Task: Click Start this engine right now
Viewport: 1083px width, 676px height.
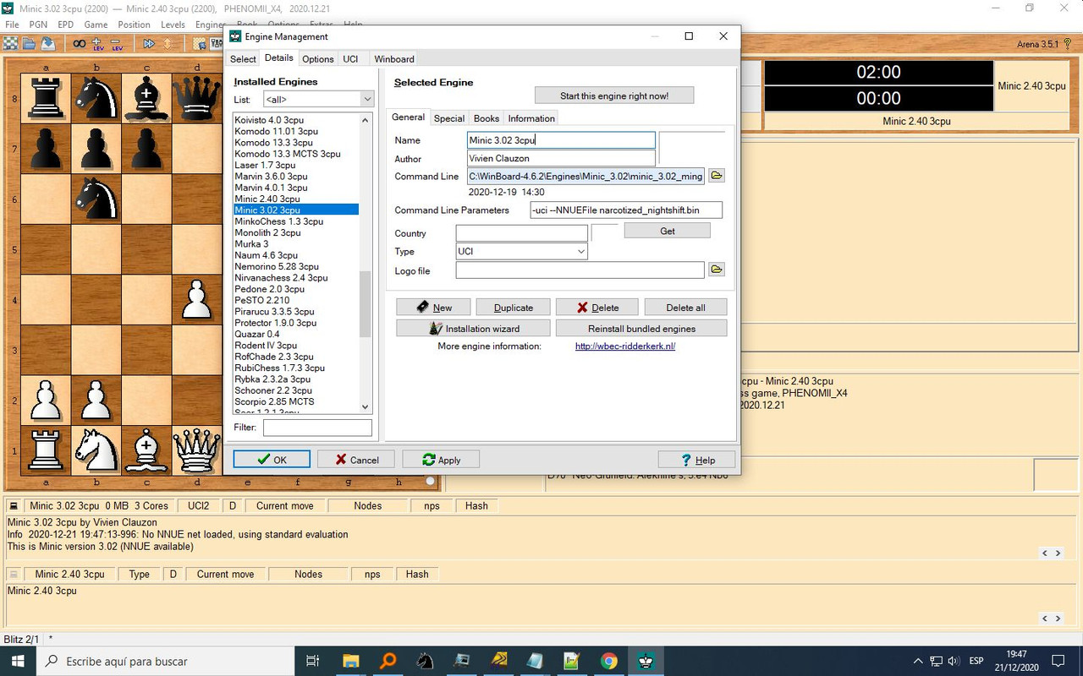Action: (x=614, y=95)
